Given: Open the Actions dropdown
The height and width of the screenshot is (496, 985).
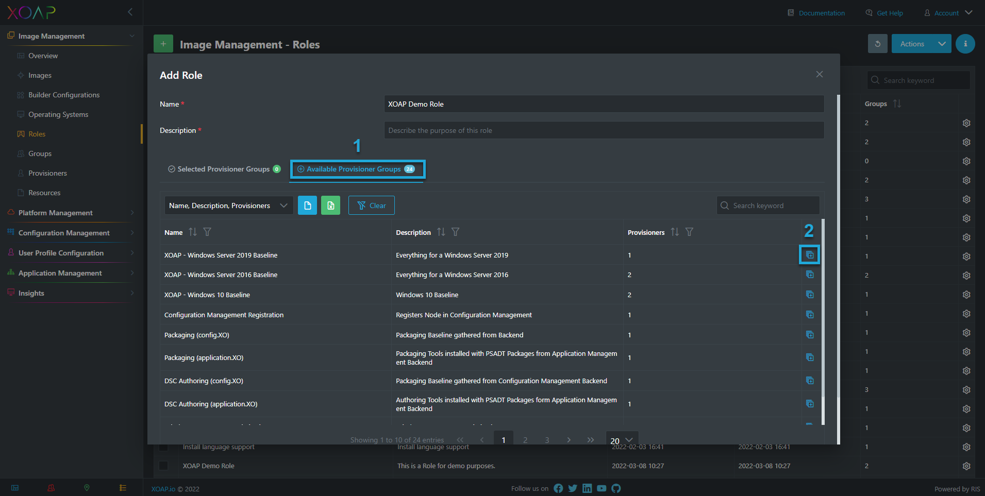Looking at the screenshot, I should (x=922, y=44).
